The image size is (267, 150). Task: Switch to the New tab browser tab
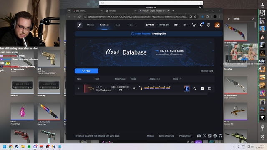point(121,11)
